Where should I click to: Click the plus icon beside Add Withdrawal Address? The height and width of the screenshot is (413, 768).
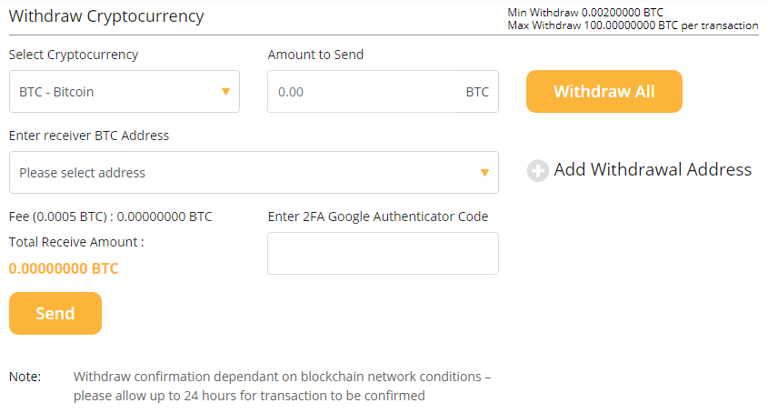pos(538,171)
